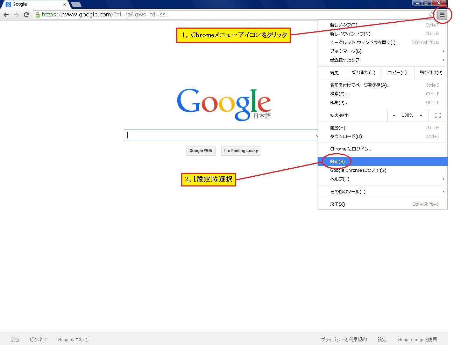The width and height of the screenshot is (454, 345).
Task: Click 切り取り(T) in edit row
Action: 363,73
